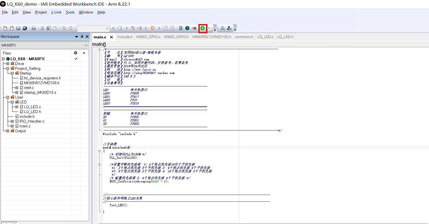This screenshot has height=224, width=429.
Task: Open the Project menu
Action: [41, 12]
